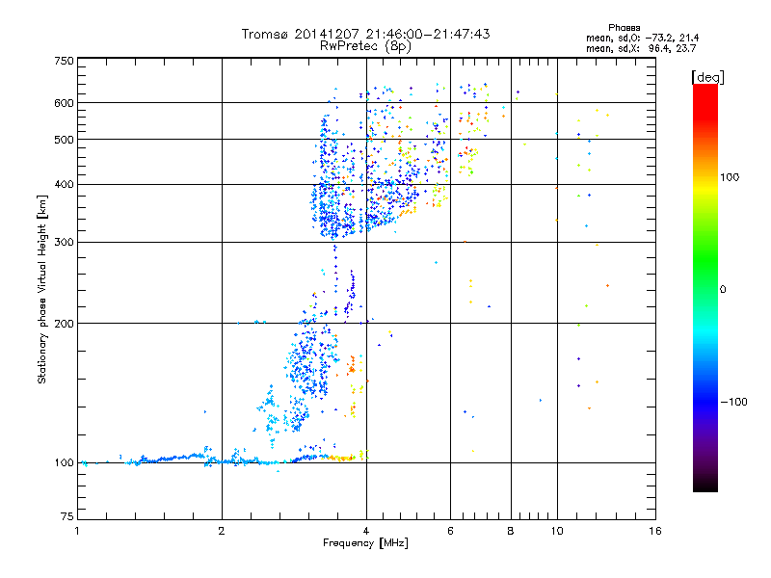This screenshot has width=771, height=578.
Task: Click the colorbar tick label '100'
Action: pyautogui.click(x=730, y=177)
